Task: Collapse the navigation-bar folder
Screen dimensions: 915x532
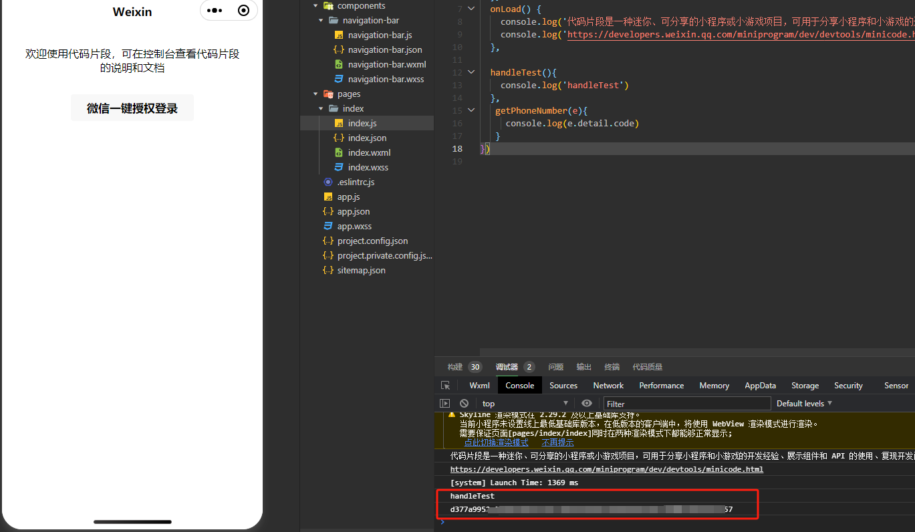Action: (x=321, y=21)
